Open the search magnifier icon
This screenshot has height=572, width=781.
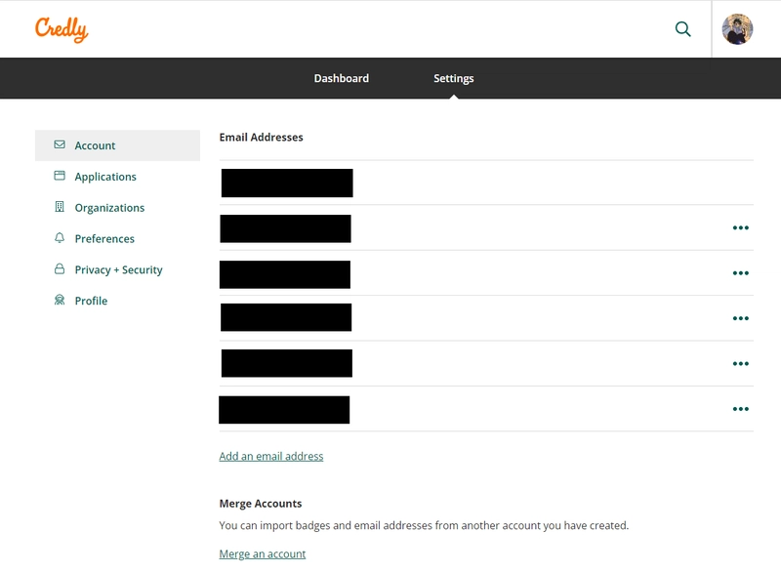pos(683,29)
